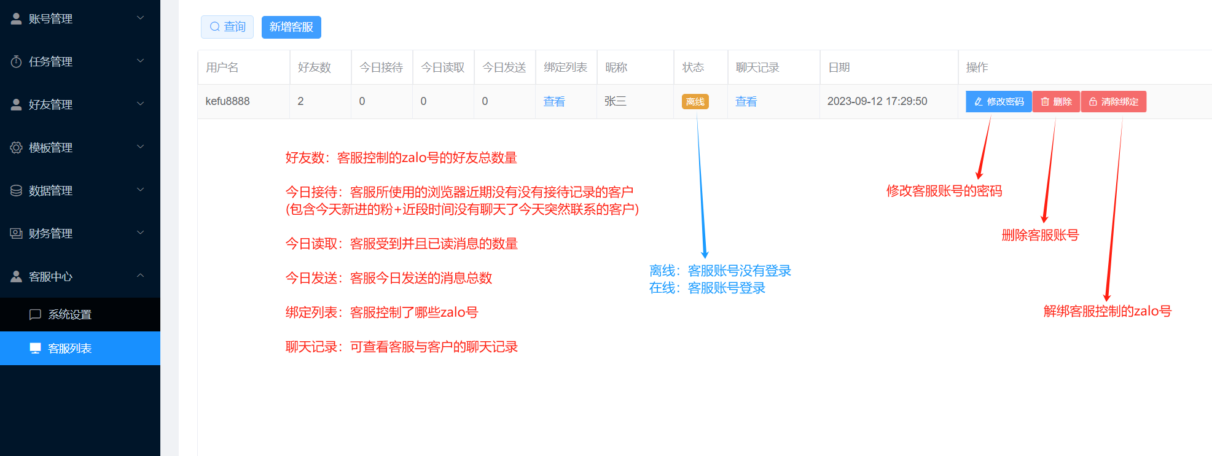This screenshot has width=1212, height=456.
Task: Expand the 账号管理 menu chevron
Action: [140, 18]
